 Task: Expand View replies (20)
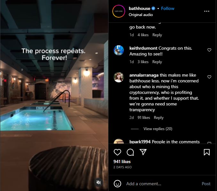coord(158,129)
